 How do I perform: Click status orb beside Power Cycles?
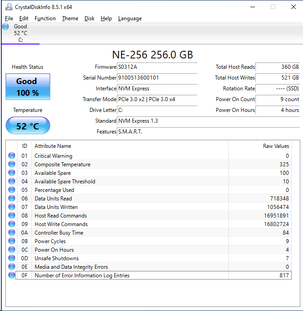(12, 241)
